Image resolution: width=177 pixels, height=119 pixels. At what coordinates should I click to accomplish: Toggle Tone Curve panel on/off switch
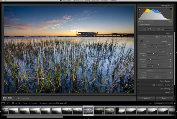138,81
